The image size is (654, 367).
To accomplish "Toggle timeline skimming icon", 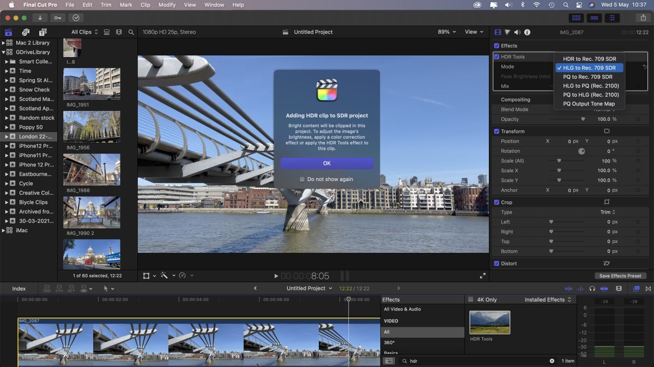I will 568,288.
